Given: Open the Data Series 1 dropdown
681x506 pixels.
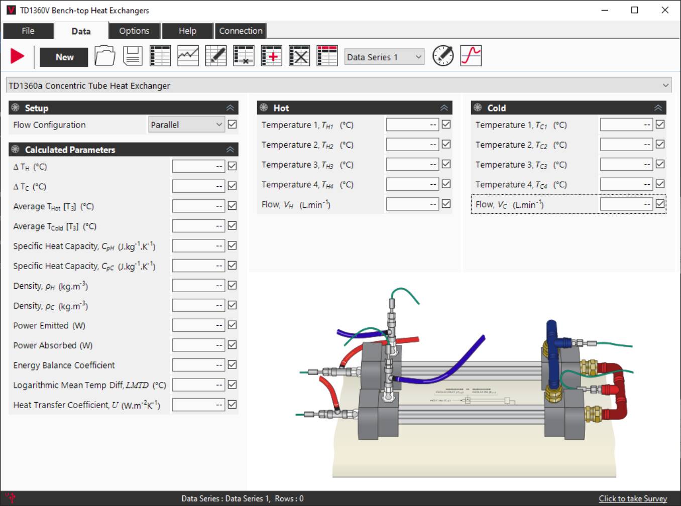Looking at the screenshot, I should click(x=383, y=57).
